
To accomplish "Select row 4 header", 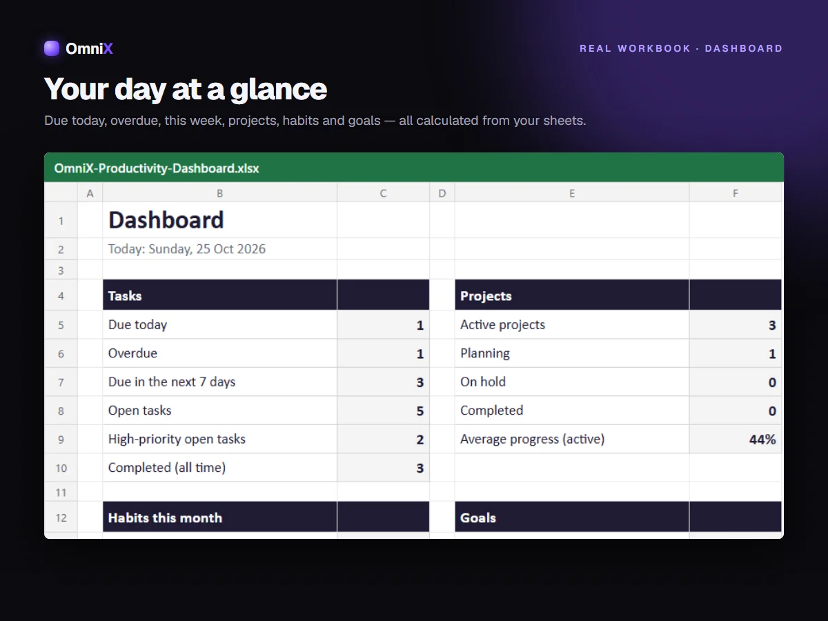I will (x=61, y=295).
